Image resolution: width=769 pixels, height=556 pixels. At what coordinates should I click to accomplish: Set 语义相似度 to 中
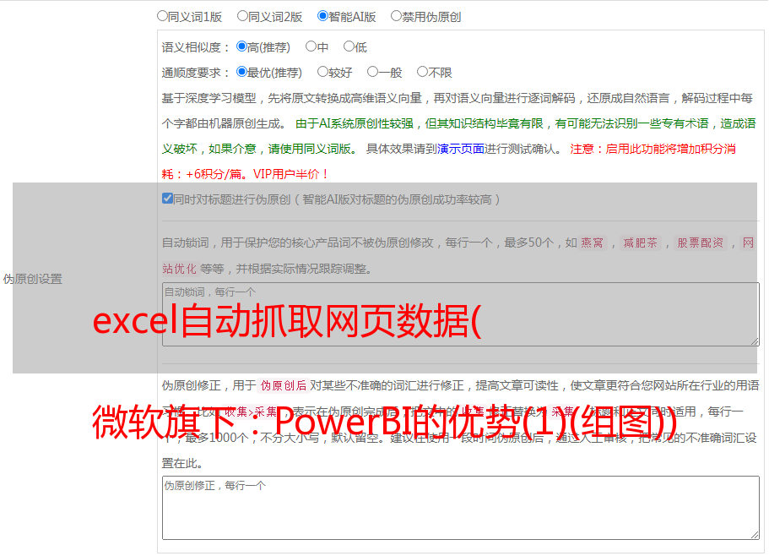pos(311,46)
